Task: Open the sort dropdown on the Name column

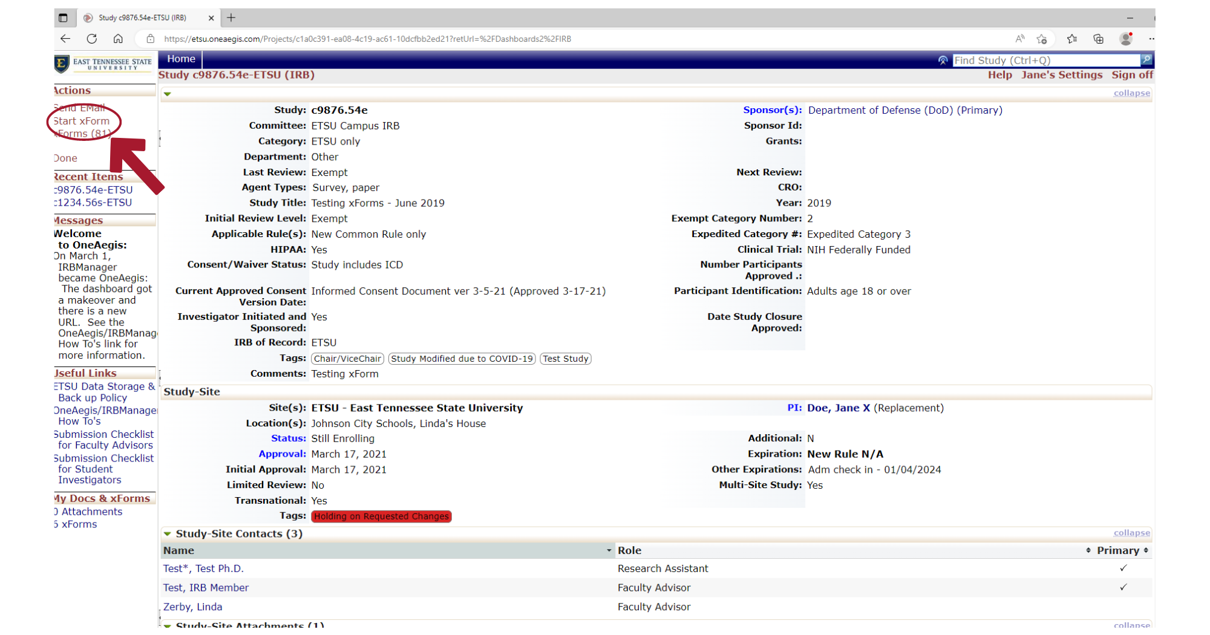Action: [x=609, y=550]
